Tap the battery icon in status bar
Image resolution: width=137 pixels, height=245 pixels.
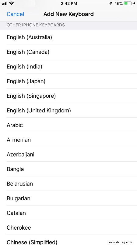tap(128, 3)
